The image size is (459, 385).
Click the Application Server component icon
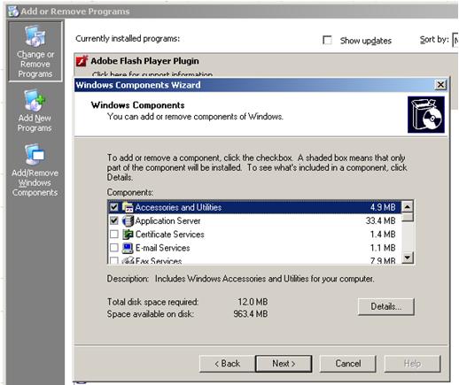128,220
